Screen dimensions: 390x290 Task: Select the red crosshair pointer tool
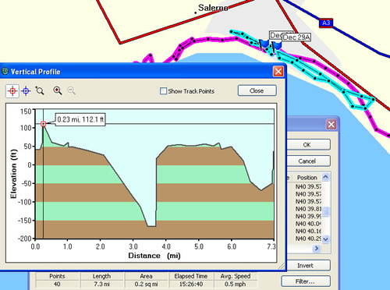[x=12, y=91]
